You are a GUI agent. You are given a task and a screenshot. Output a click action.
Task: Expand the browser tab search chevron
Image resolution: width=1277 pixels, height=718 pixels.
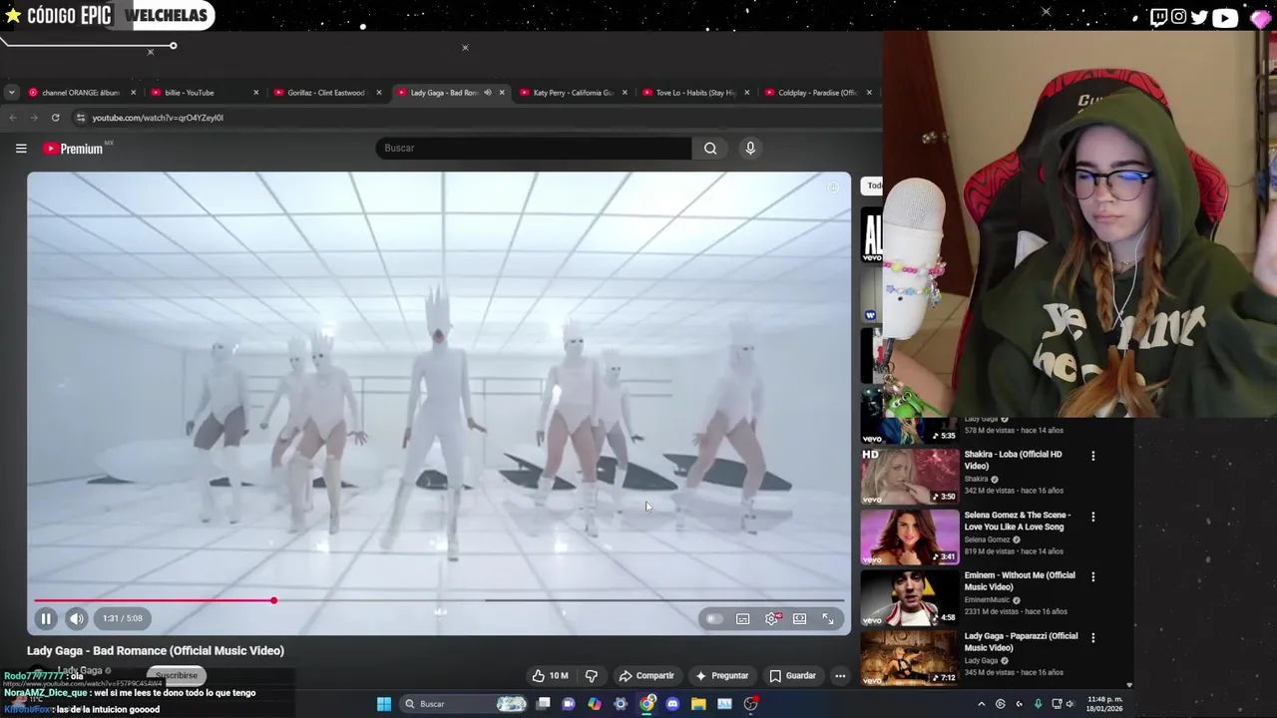11,93
